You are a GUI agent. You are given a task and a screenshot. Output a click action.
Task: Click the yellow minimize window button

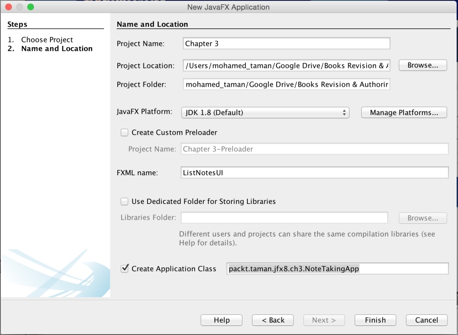coord(20,7)
